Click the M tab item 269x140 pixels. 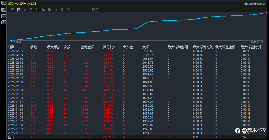pyautogui.click(x=56, y=10)
